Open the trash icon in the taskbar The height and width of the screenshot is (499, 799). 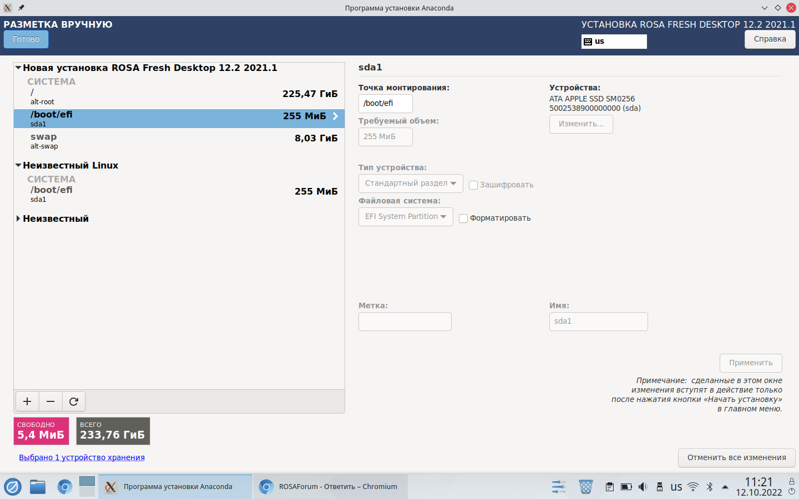point(585,487)
